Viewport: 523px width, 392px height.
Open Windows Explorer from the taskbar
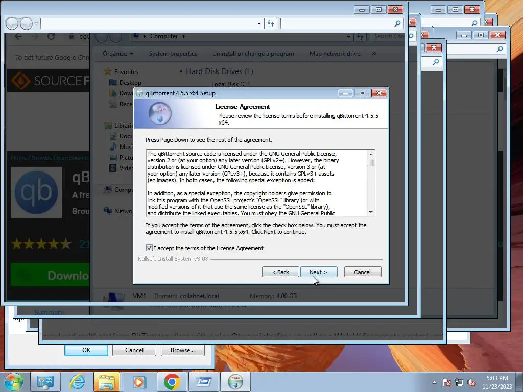click(x=107, y=382)
